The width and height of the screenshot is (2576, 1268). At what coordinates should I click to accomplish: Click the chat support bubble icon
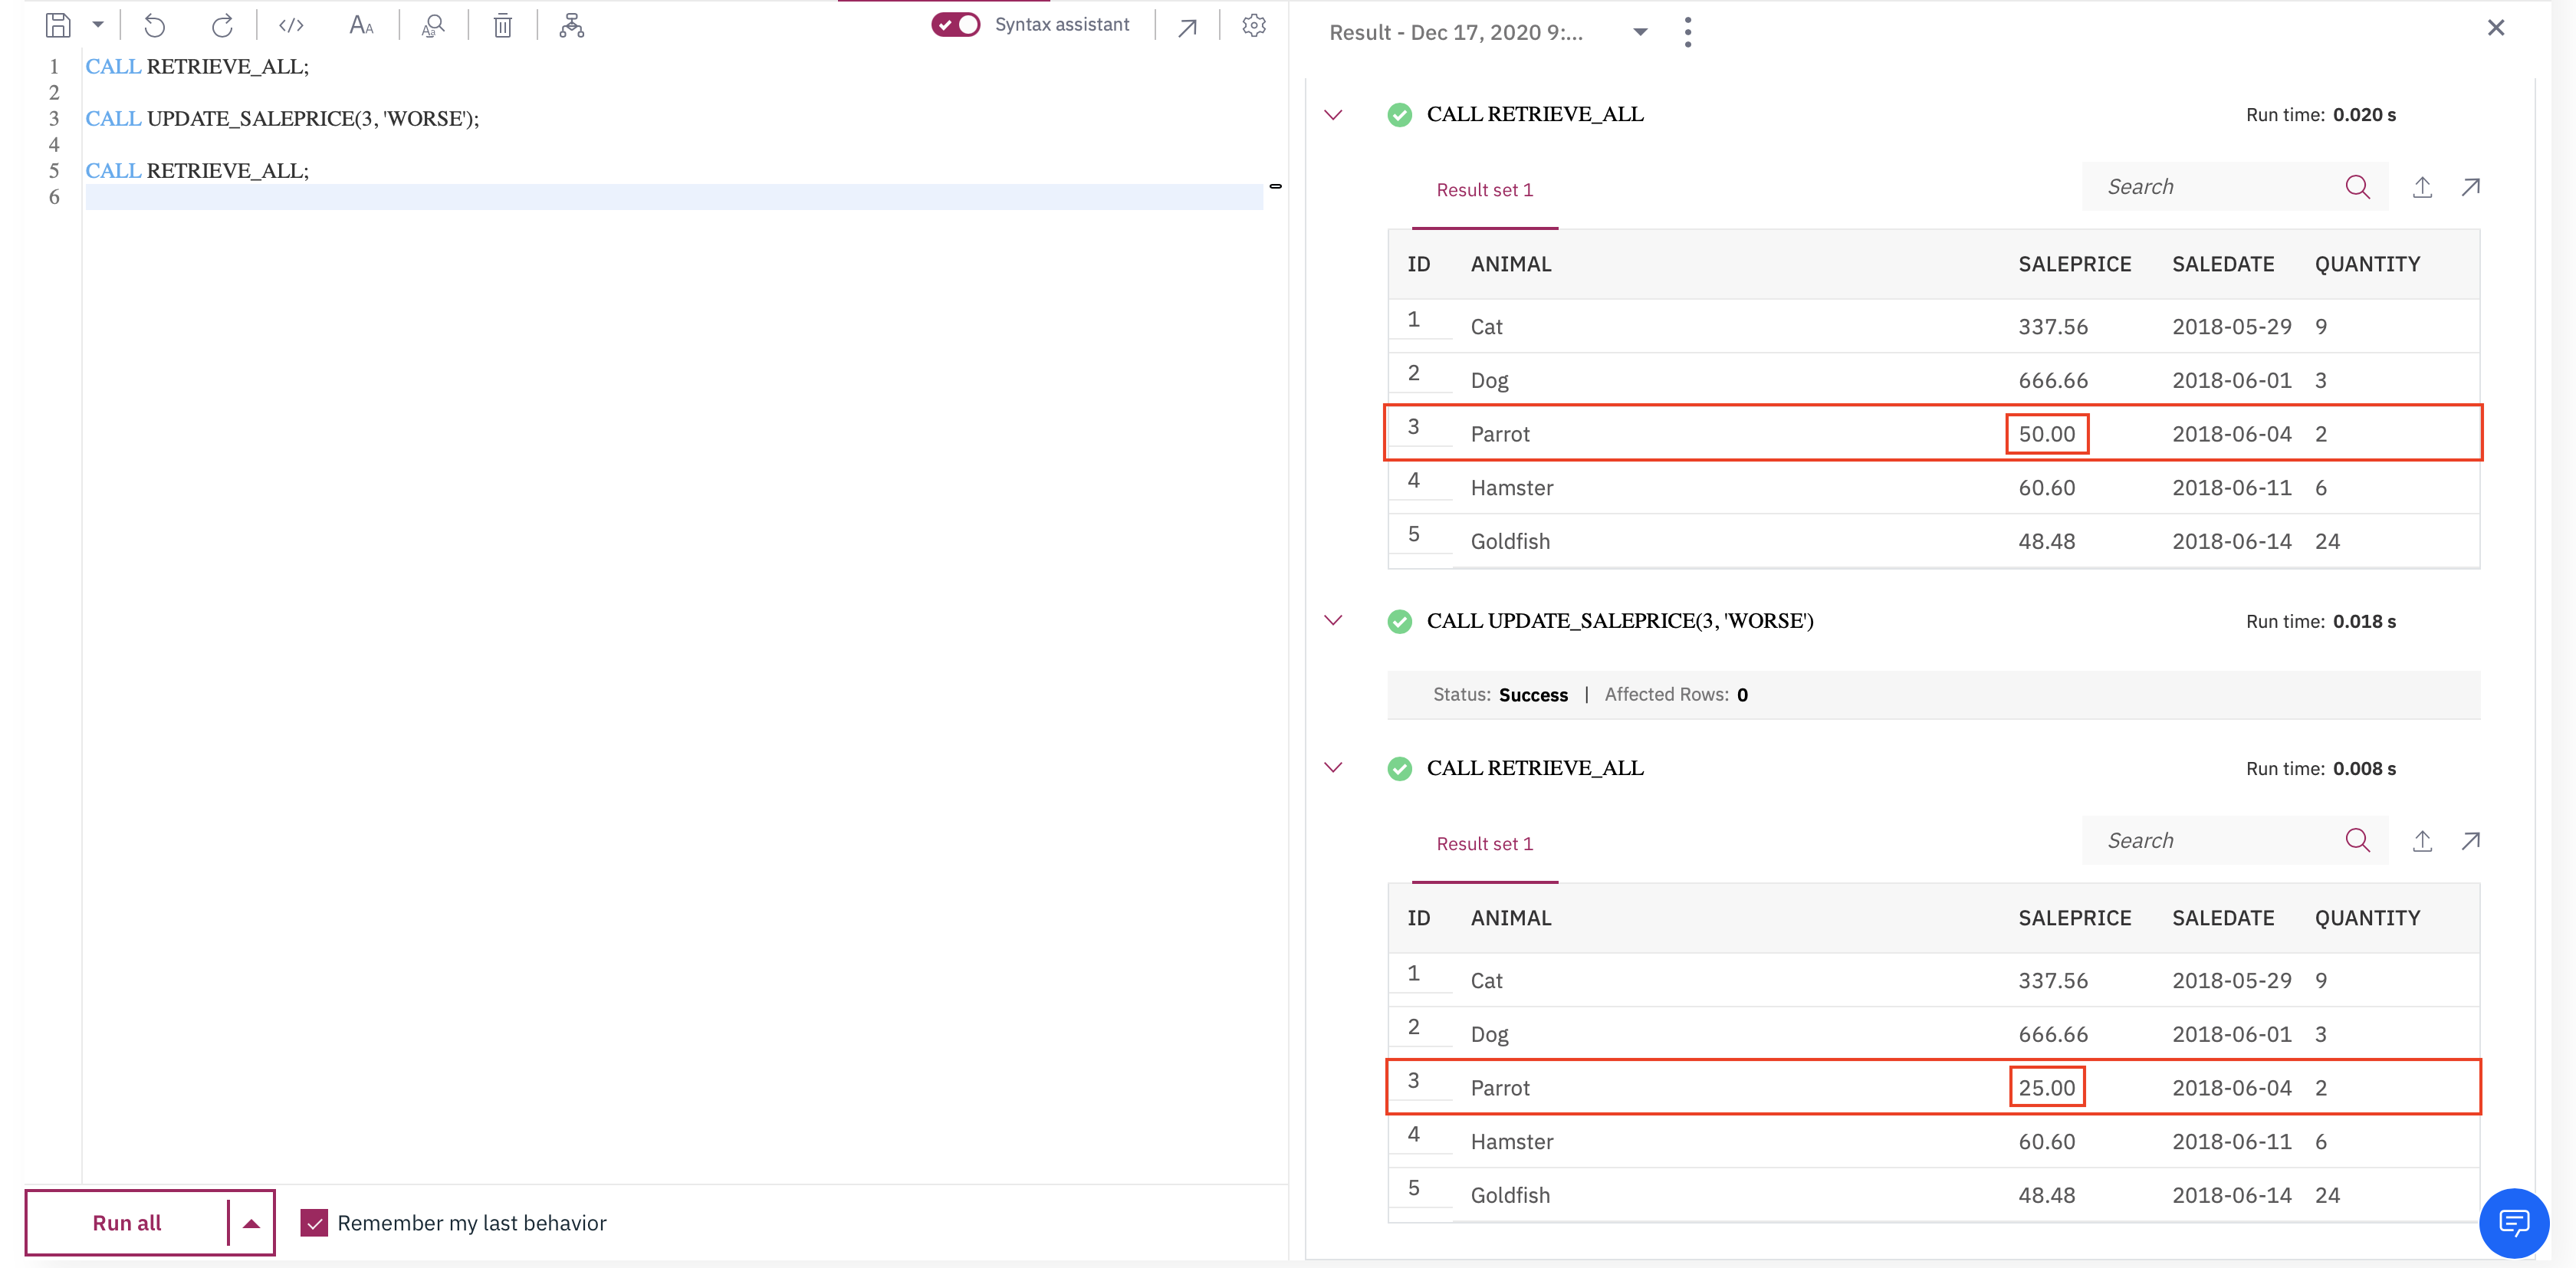pyautogui.click(x=2513, y=1222)
